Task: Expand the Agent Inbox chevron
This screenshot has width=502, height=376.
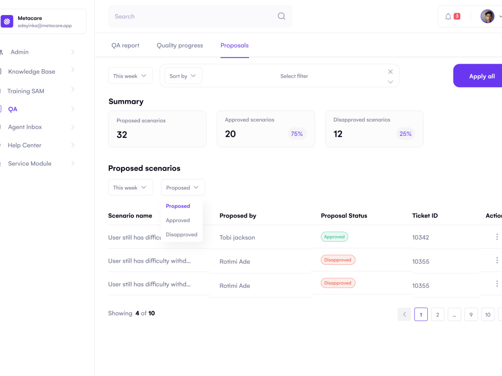Action: [73, 127]
